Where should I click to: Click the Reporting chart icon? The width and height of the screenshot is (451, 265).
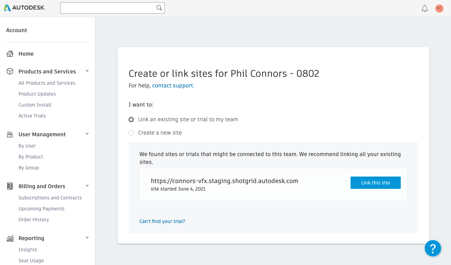10,238
